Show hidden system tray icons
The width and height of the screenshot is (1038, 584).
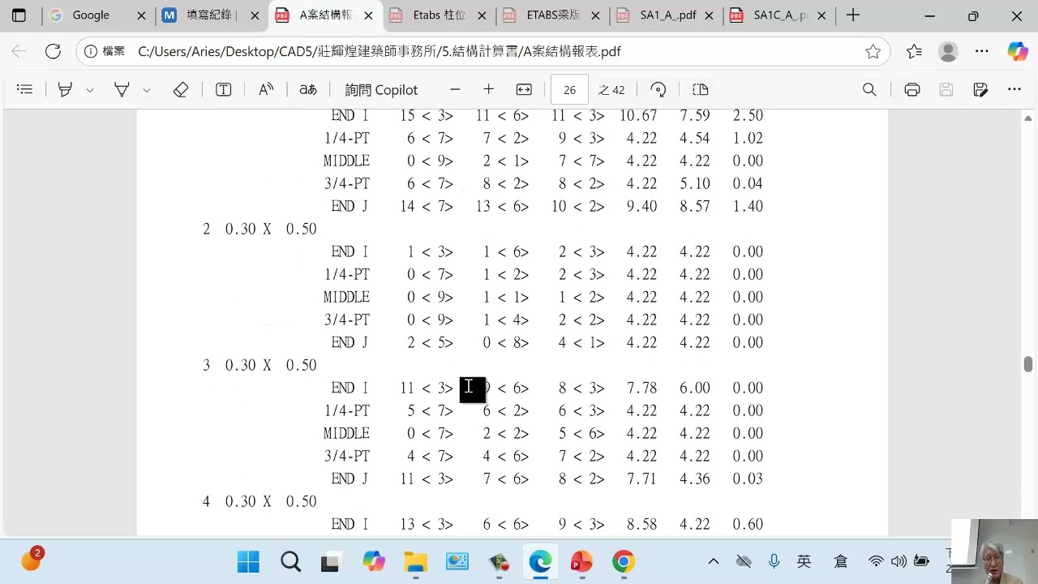point(713,561)
